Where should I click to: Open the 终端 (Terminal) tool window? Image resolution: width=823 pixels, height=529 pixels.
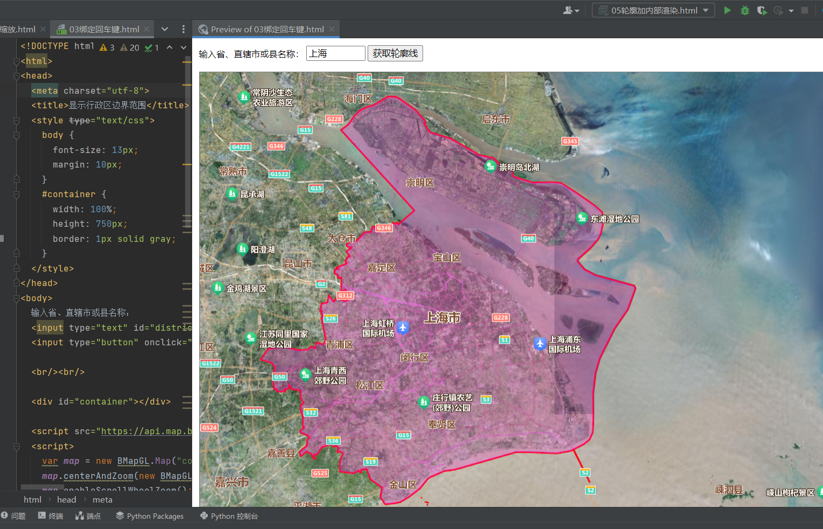point(51,516)
